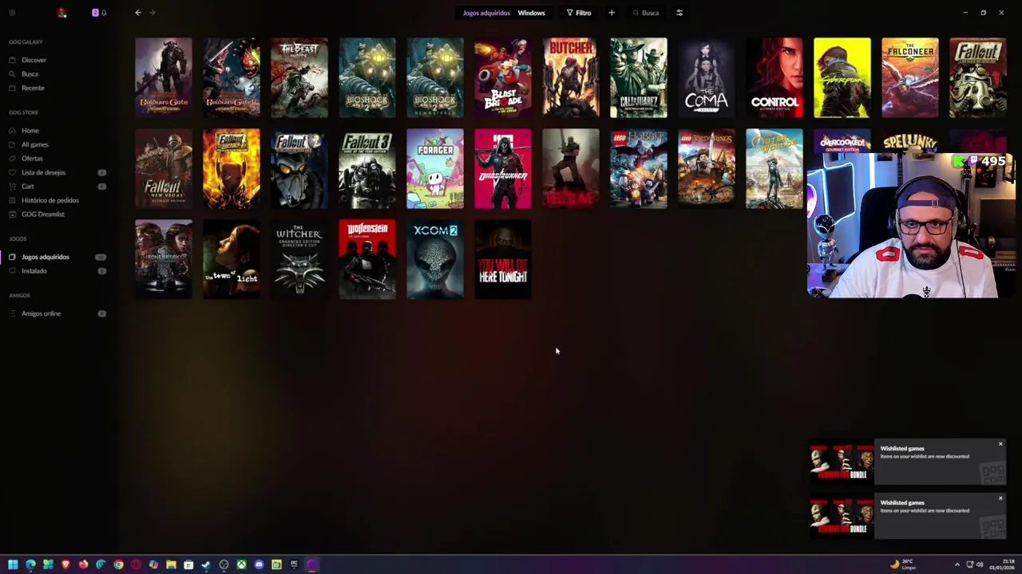This screenshot has height=574, width=1022.
Task: Open File Explorer from the taskbar
Action: coord(171,564)
